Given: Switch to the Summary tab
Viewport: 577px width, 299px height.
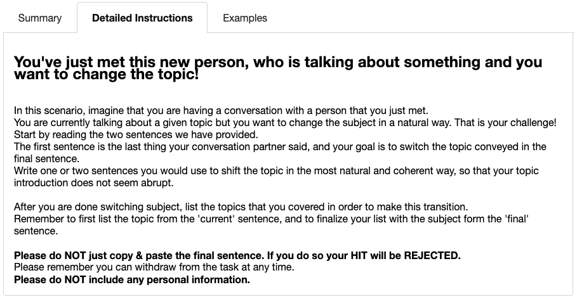Looking at the screenshot, I should tap(40, 18).
